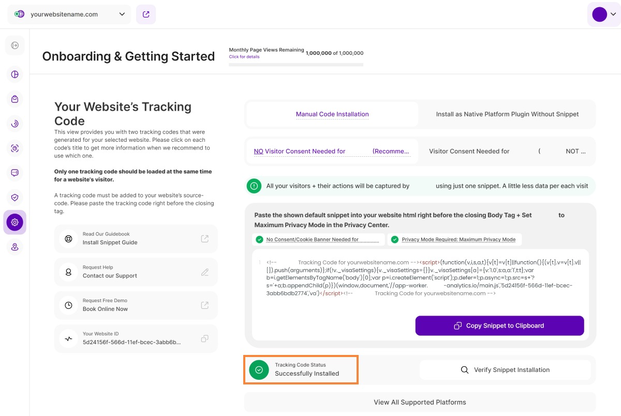Collapse the sidebar using the arrow icon
Screen dimensions: 621x416
(x=14, y=46)
